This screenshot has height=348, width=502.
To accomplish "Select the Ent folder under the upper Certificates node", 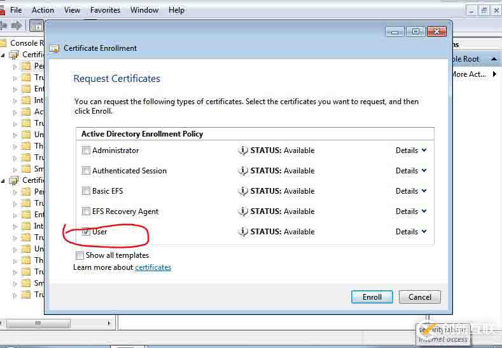I will (39, 89).
